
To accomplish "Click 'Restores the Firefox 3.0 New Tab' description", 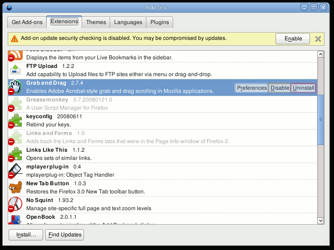I will point(86,192).
